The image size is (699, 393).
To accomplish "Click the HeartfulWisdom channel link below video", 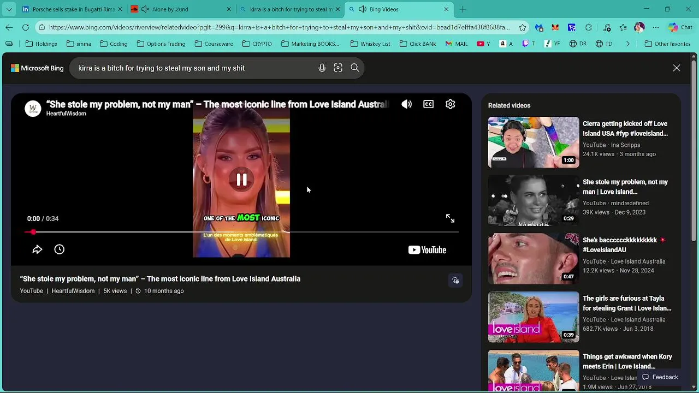I will tap(73, 291).
